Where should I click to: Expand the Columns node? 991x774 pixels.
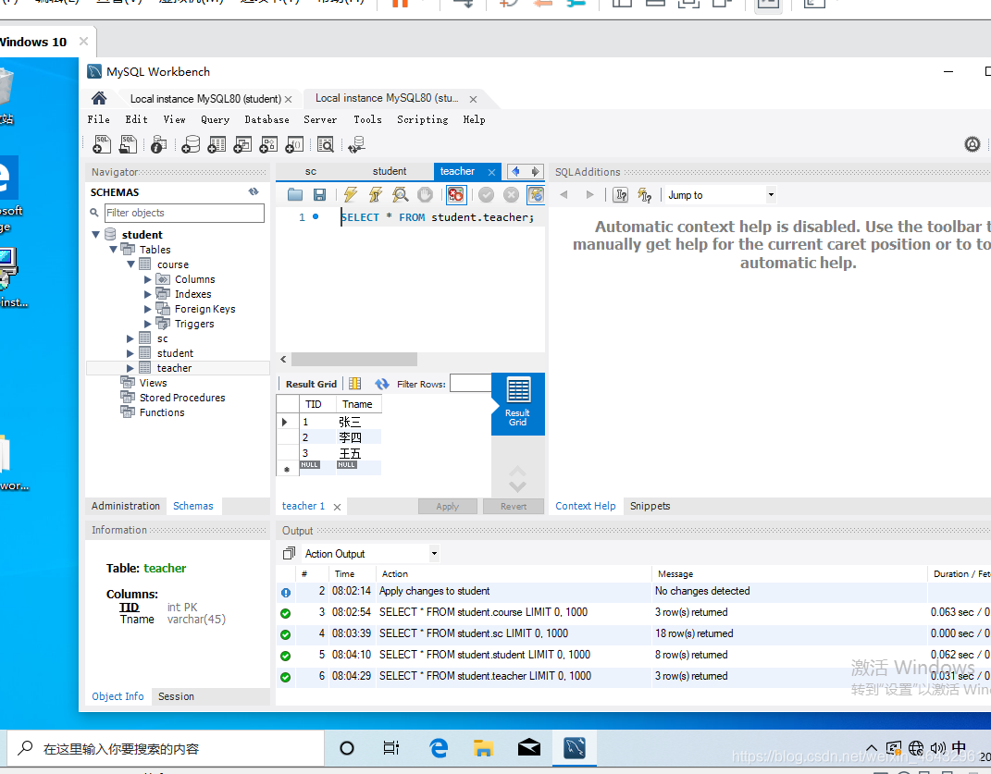[x=148, y=279]
